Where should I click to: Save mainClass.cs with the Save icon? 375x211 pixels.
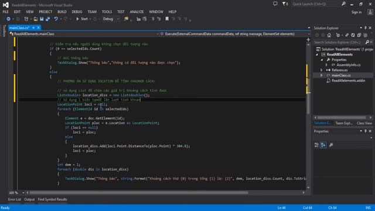pyautogui.click(x=42, y=19)
